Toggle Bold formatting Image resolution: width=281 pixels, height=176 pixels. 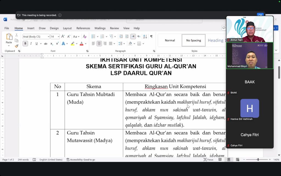click(x=25, y=44)
